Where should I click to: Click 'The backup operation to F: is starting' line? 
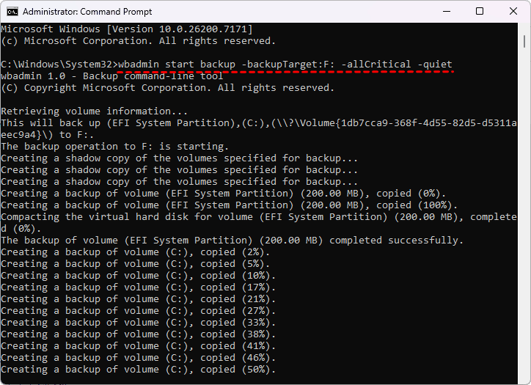pos(114,147)
